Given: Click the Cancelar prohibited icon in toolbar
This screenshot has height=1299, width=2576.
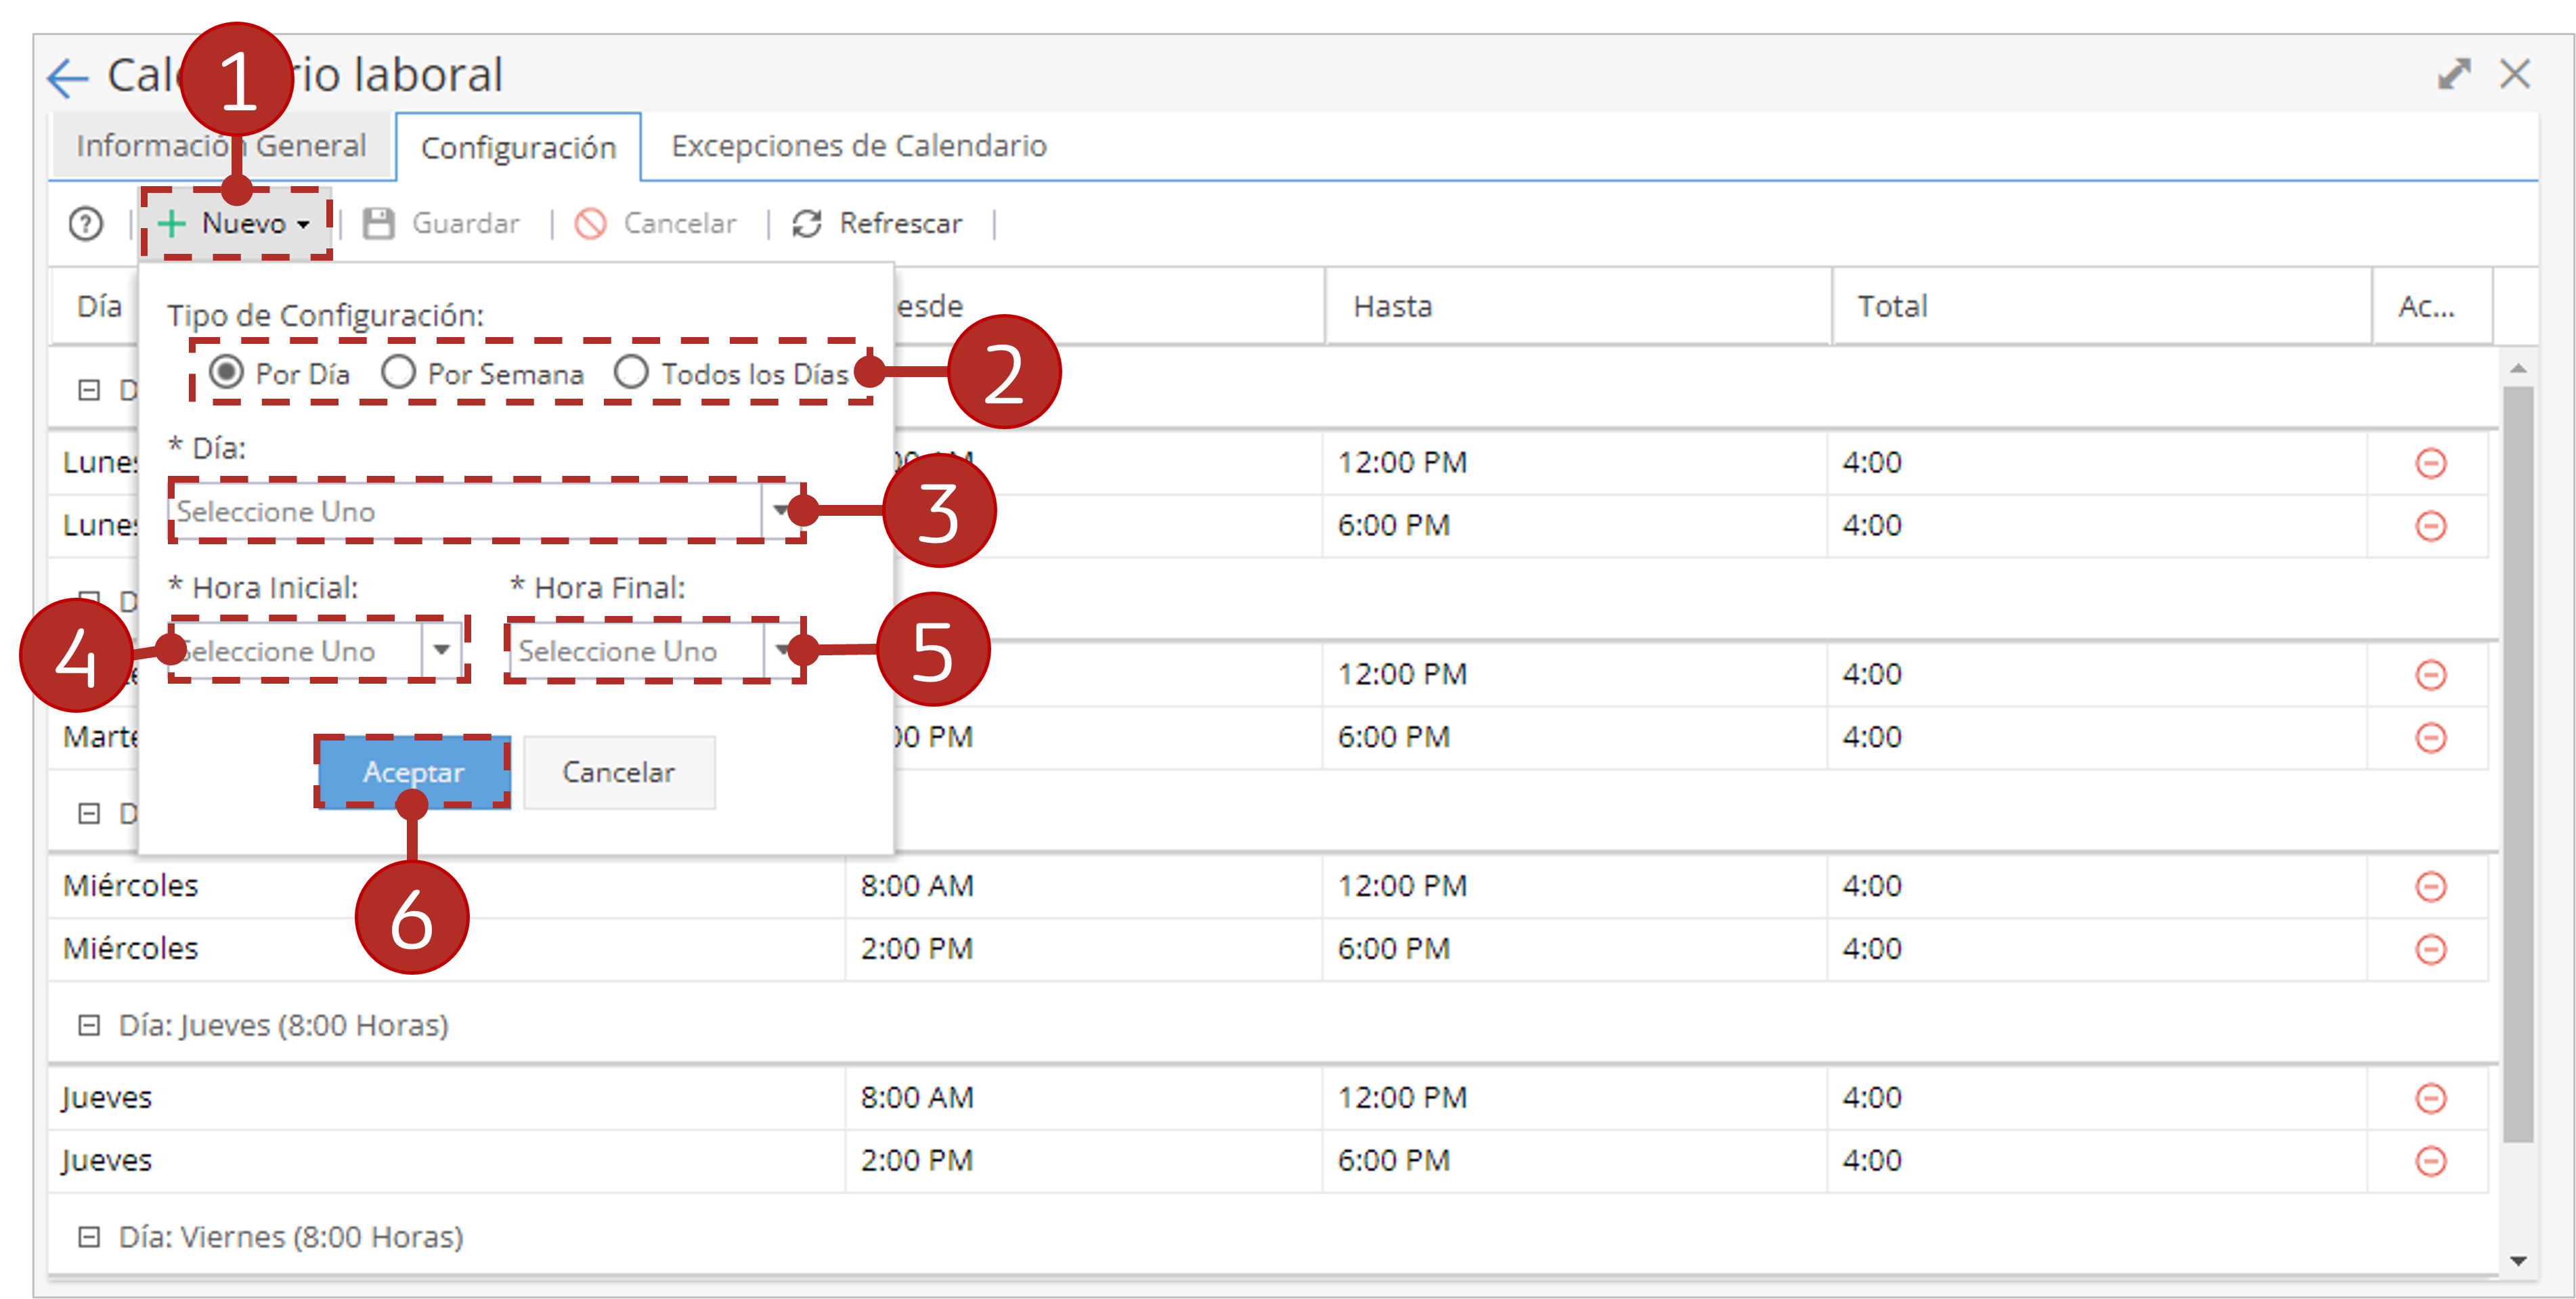Looking at the screenshot, I should 591,224.
